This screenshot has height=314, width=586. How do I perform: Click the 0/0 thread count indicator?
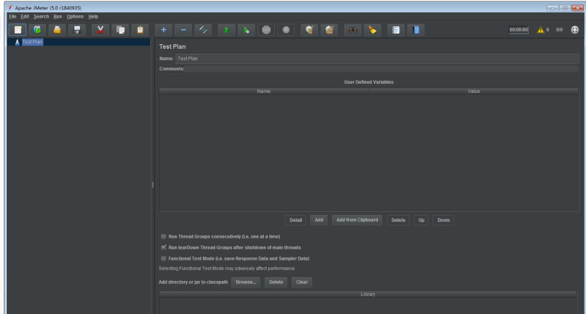point(559,30)
